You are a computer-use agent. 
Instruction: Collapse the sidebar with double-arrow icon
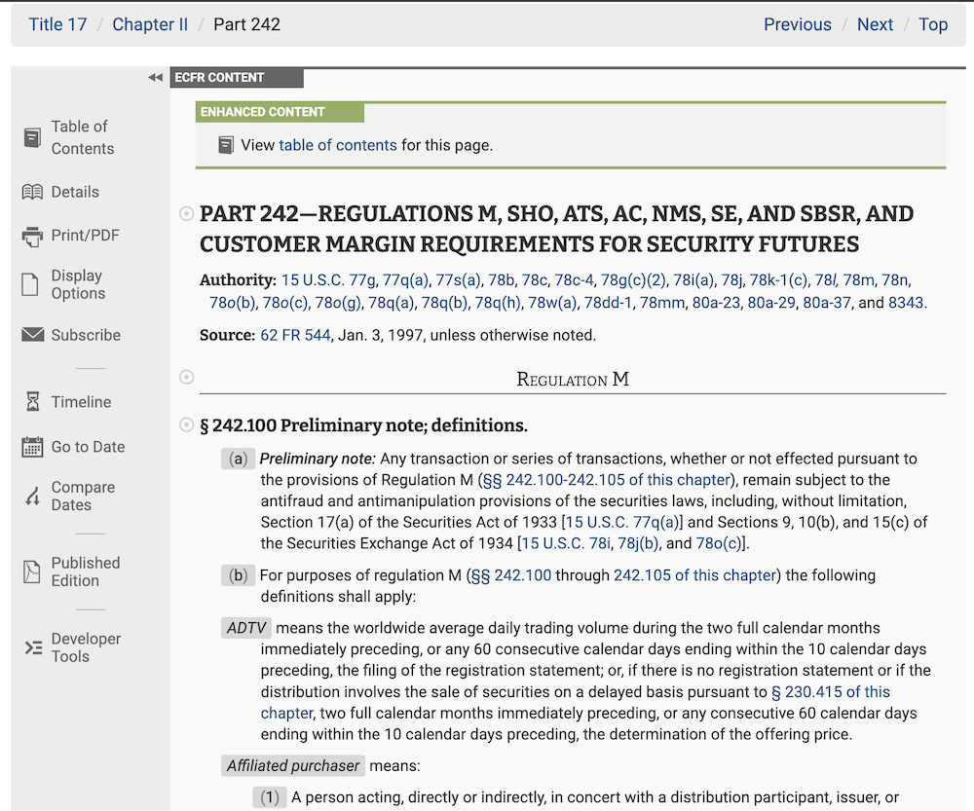coord(155,78)
